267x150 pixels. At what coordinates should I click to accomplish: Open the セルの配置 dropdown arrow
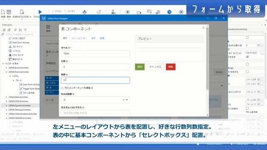(127, 100)
